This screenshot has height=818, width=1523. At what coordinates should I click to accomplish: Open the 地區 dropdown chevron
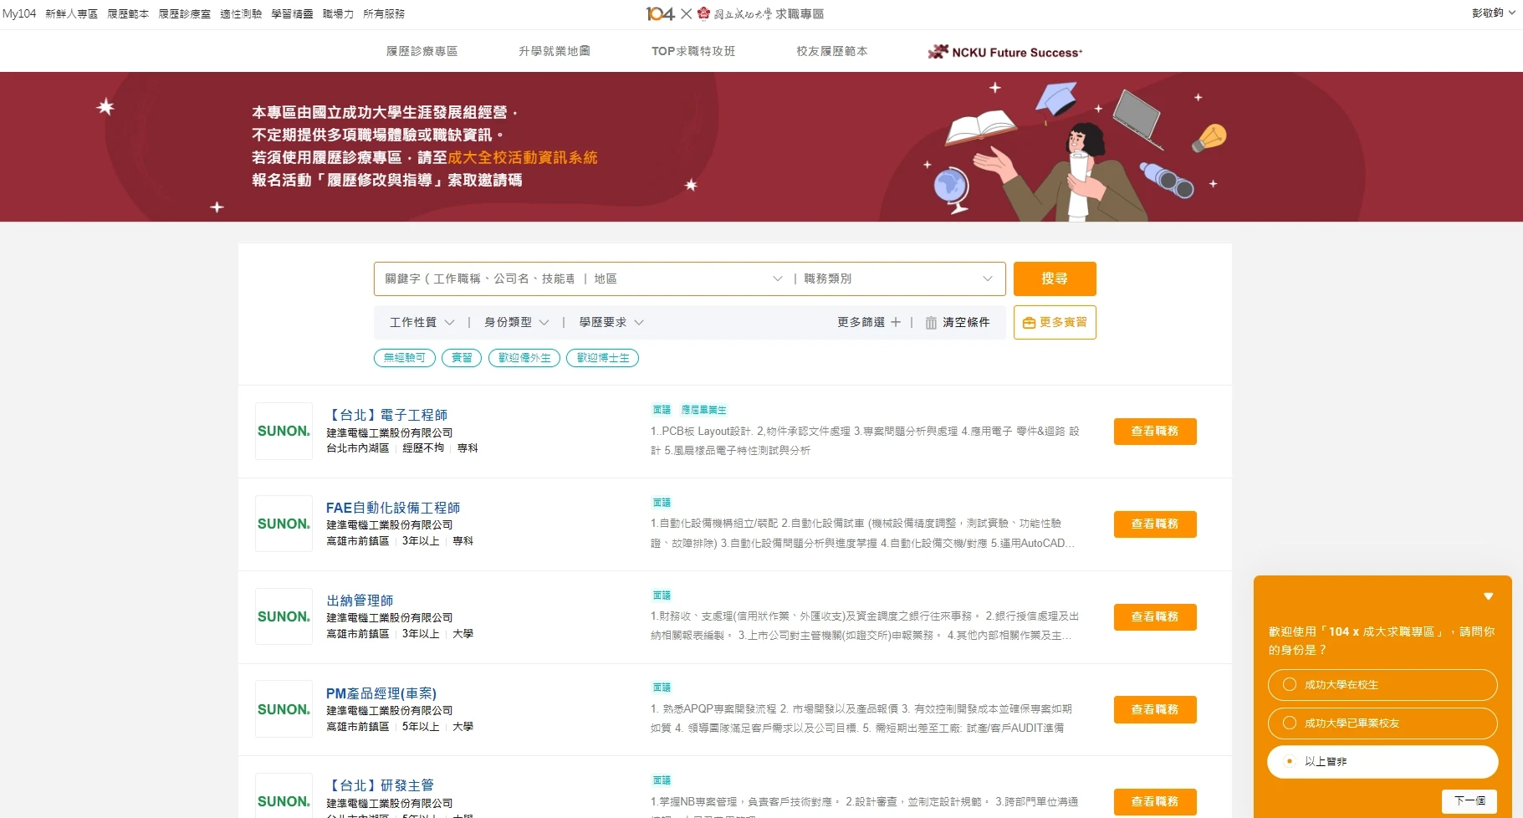pos(778,279)
